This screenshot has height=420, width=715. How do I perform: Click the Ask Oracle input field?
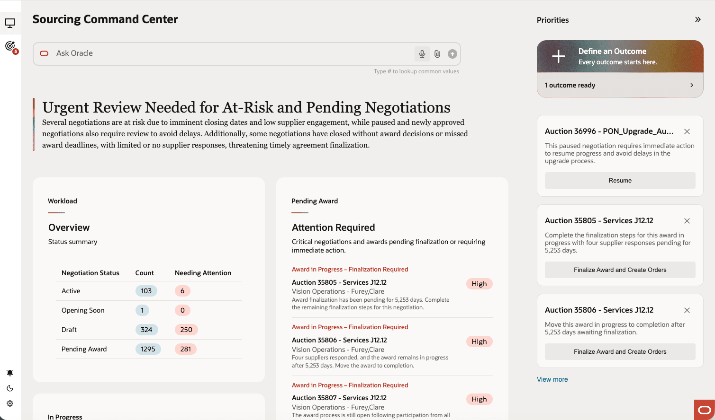(232, 53)
